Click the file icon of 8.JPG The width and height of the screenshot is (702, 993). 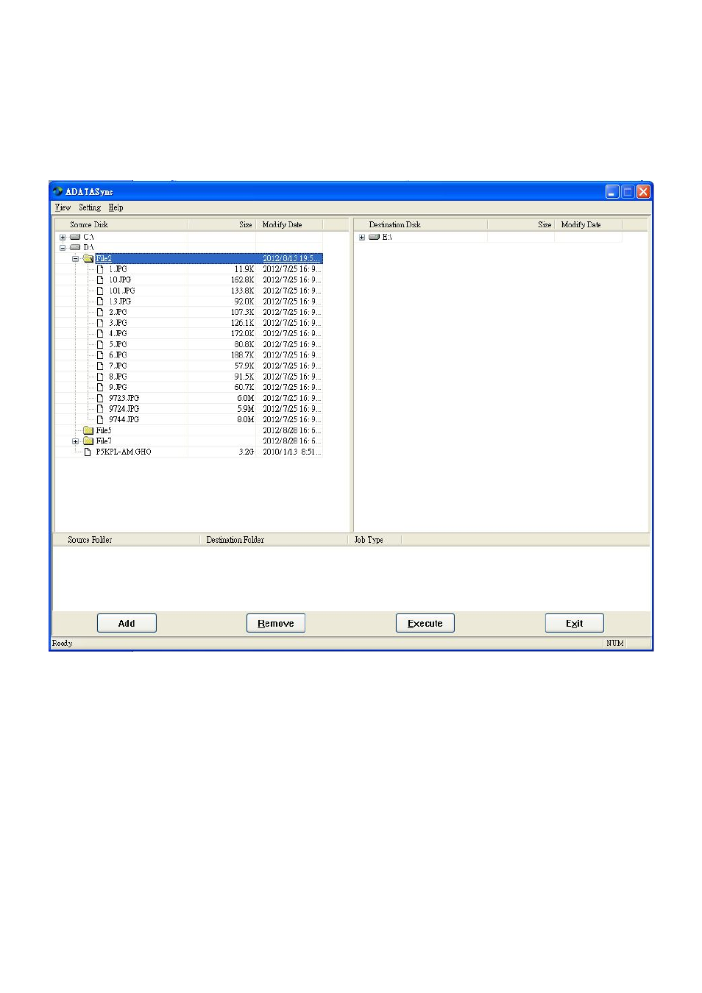point(100,377)
